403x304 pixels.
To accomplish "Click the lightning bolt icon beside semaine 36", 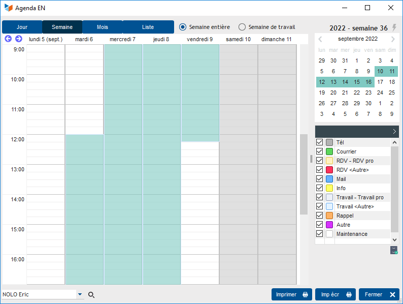I will pos(394,27).
